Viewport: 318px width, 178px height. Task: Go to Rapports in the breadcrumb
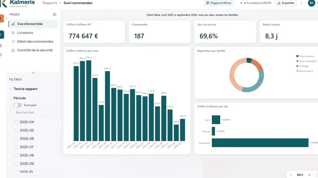[x=50, y=3]
